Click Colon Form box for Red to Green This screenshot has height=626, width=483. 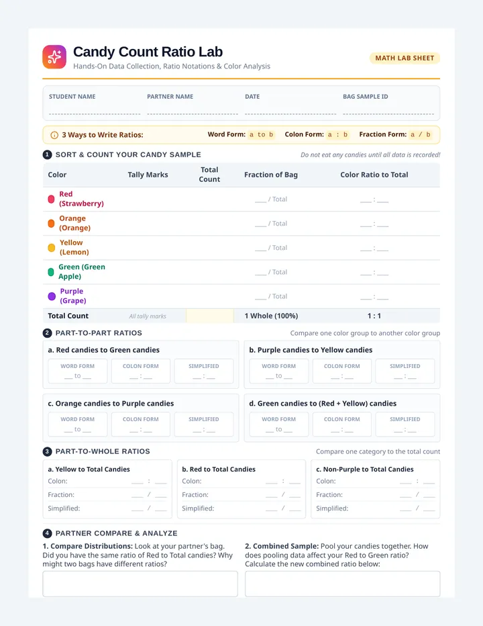(141, 371)
